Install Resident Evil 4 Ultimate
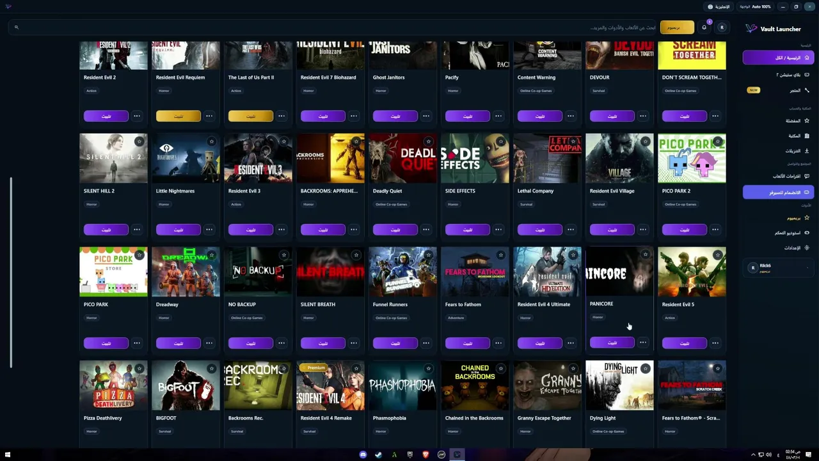The height and width of the screenshot is (461, 819). [x=539, y=343]
